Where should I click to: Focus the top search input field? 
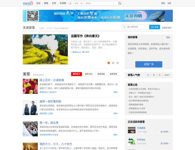96,3
